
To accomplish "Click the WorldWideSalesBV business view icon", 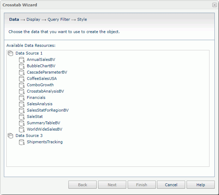I will 22,130.
